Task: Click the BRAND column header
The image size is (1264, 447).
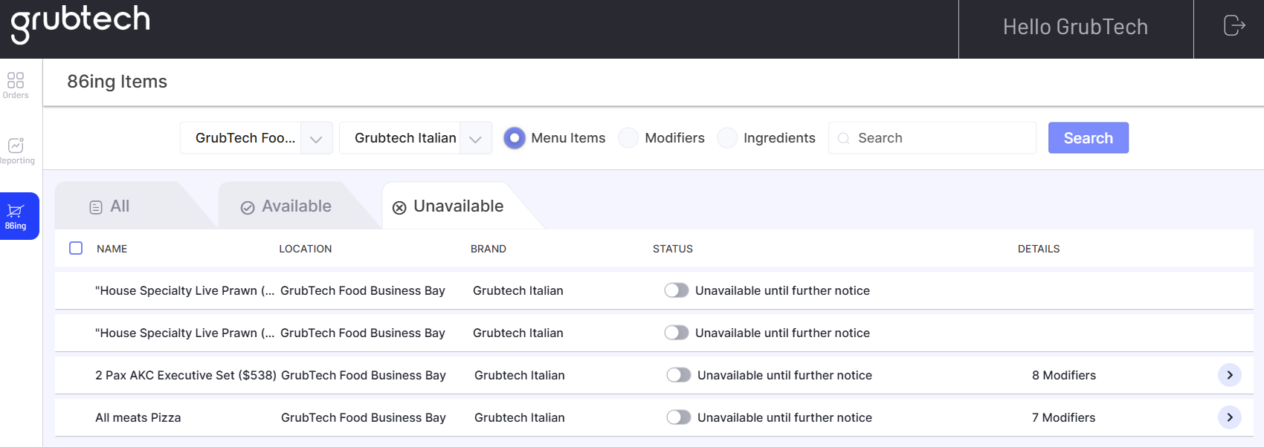Action: point(488,249)
